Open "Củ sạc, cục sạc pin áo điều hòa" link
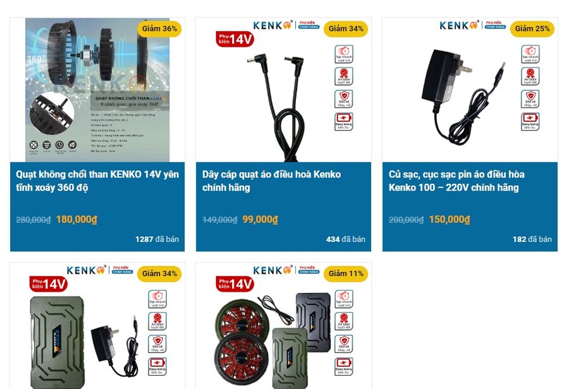 [456, 181]
